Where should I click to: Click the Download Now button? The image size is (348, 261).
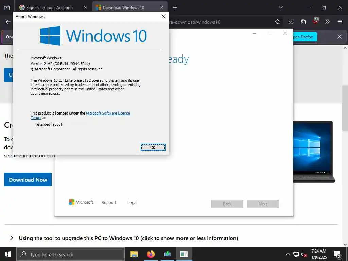pos(28,179)
